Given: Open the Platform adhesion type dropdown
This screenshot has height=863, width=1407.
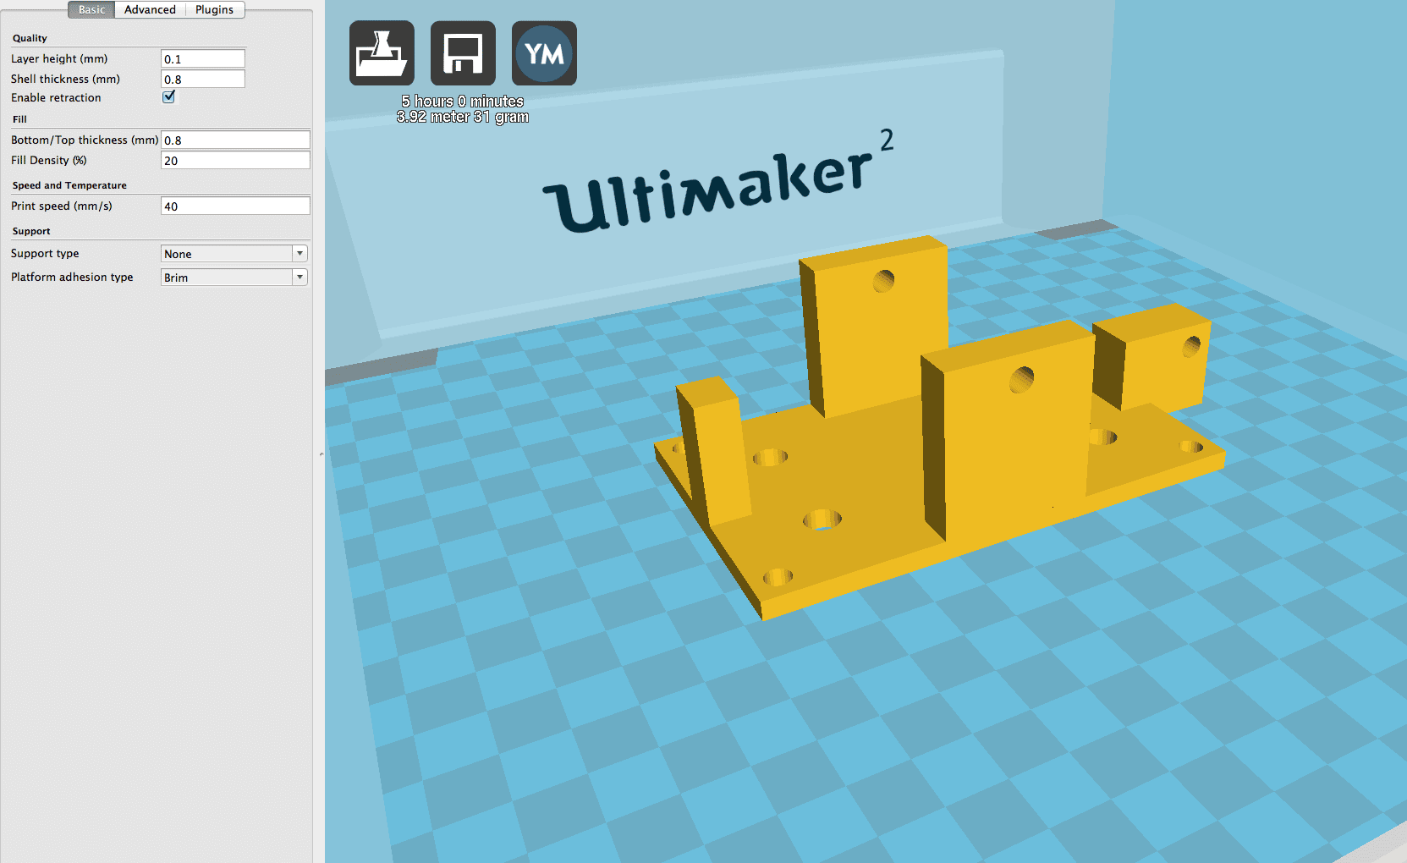Looking at the screenshot, I should point(234,278).
